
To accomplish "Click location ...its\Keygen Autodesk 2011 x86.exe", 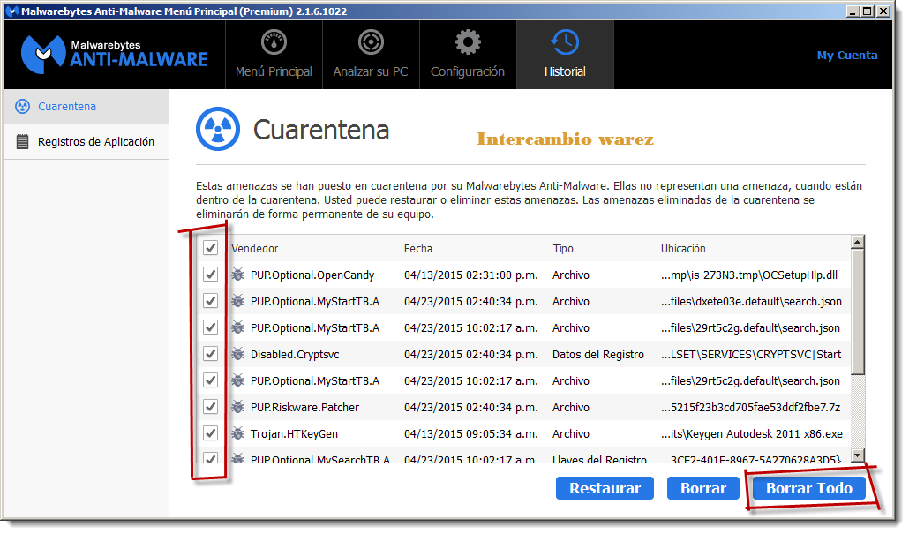I will pyautogui.click(x=752, y=433).
